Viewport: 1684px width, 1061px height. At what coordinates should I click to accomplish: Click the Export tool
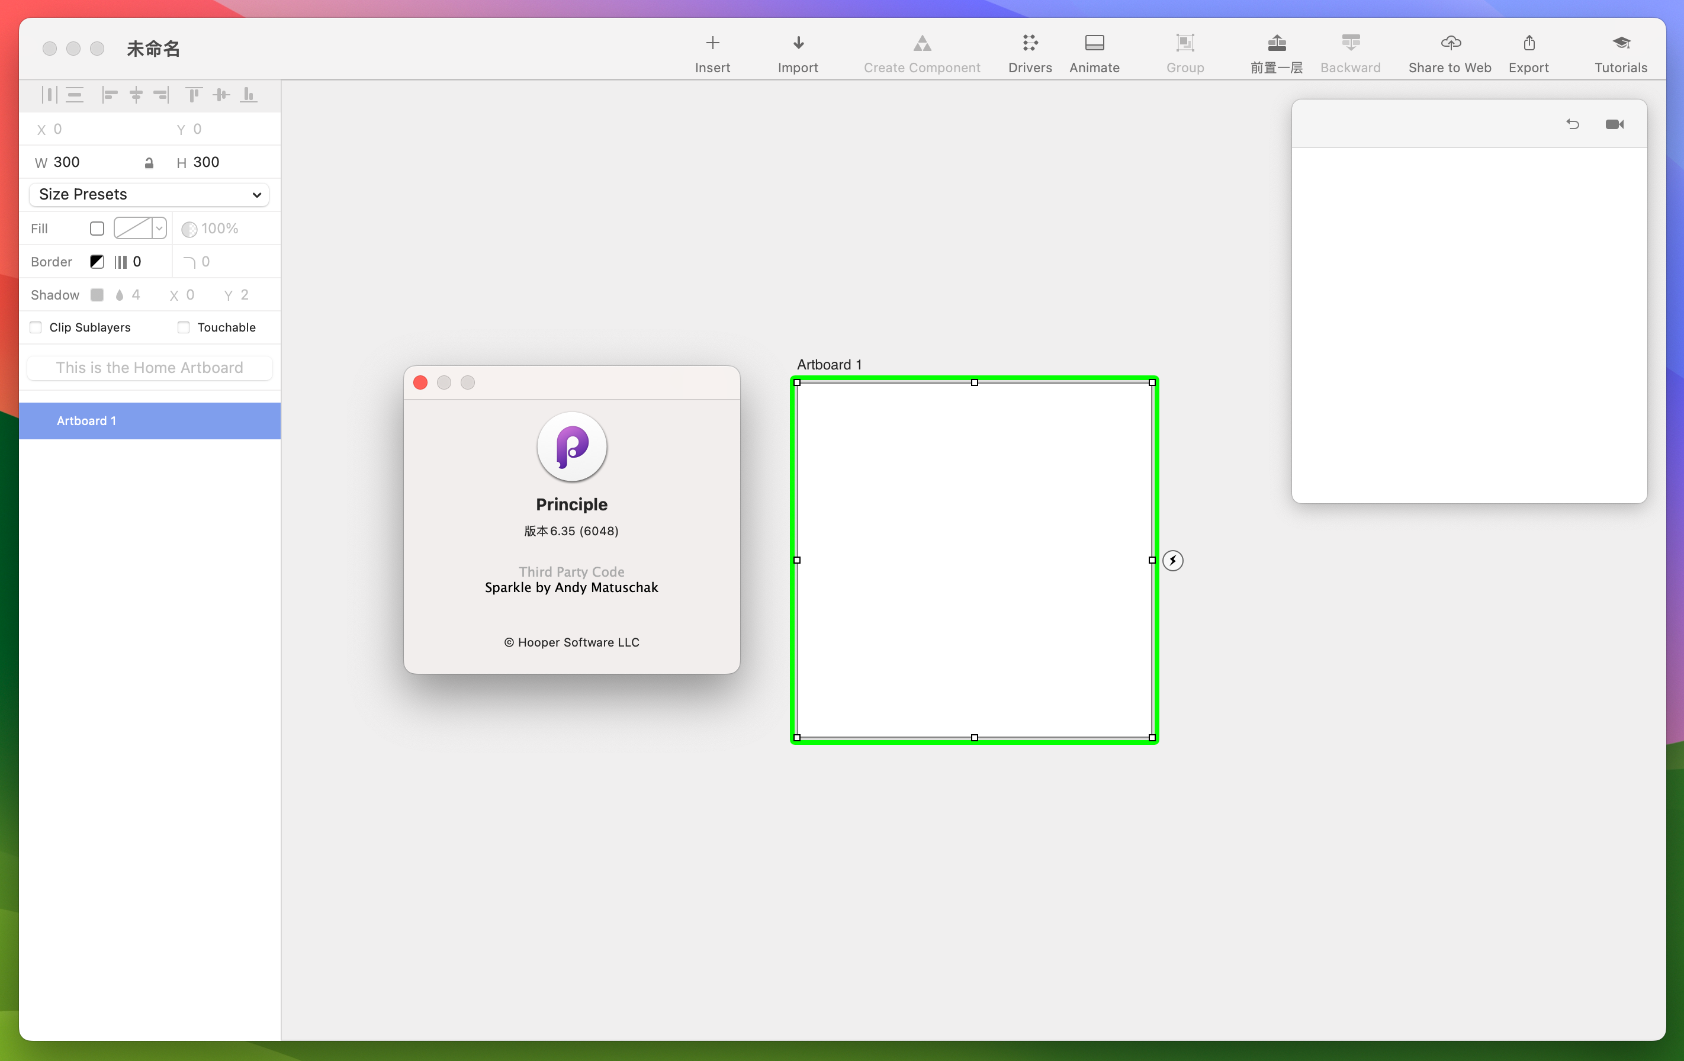(1528, 52)
